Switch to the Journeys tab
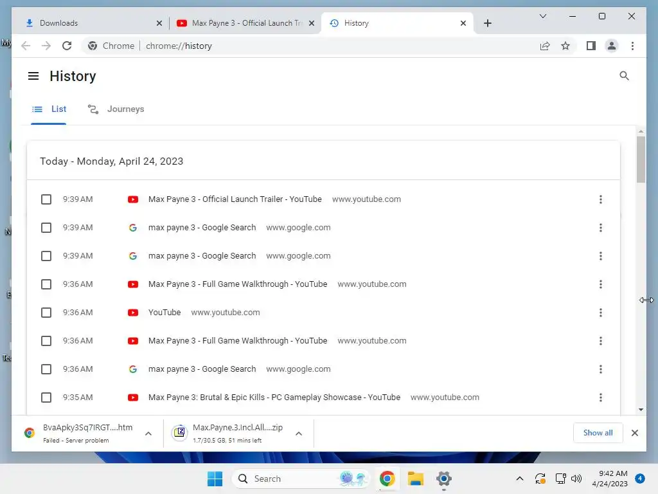 [x=116, y=109]
